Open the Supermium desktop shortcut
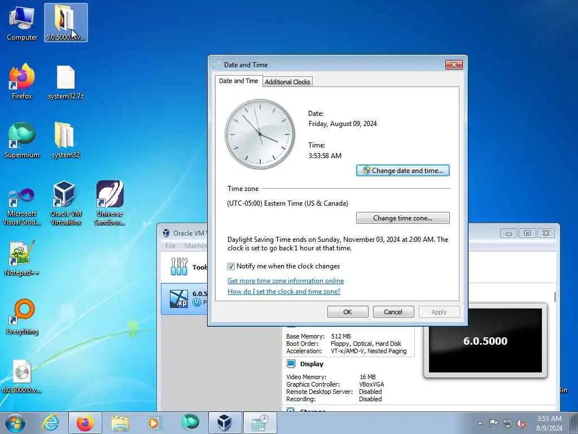Screen dimensions: 578x434 click(x=22, y=140)
